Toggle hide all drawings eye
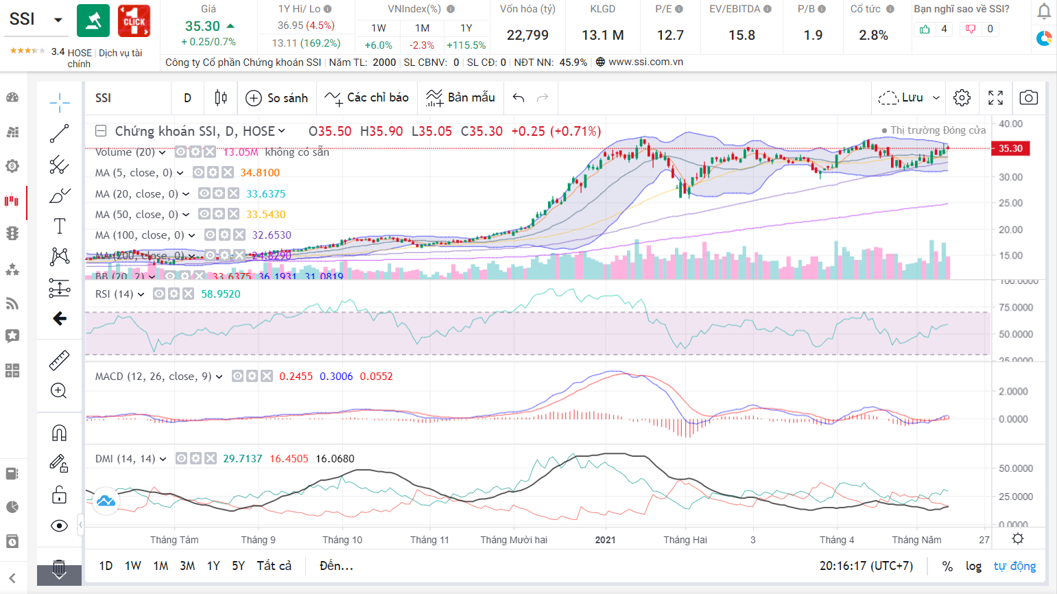Screen dimensions: 1057x594 [x=60, y=526]
